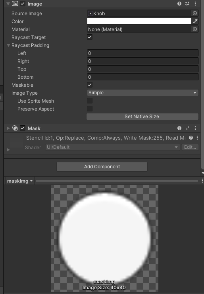This screenshot has width=204, height=294.
Task: Open the Image component help reference
Action: click(179, 4)
